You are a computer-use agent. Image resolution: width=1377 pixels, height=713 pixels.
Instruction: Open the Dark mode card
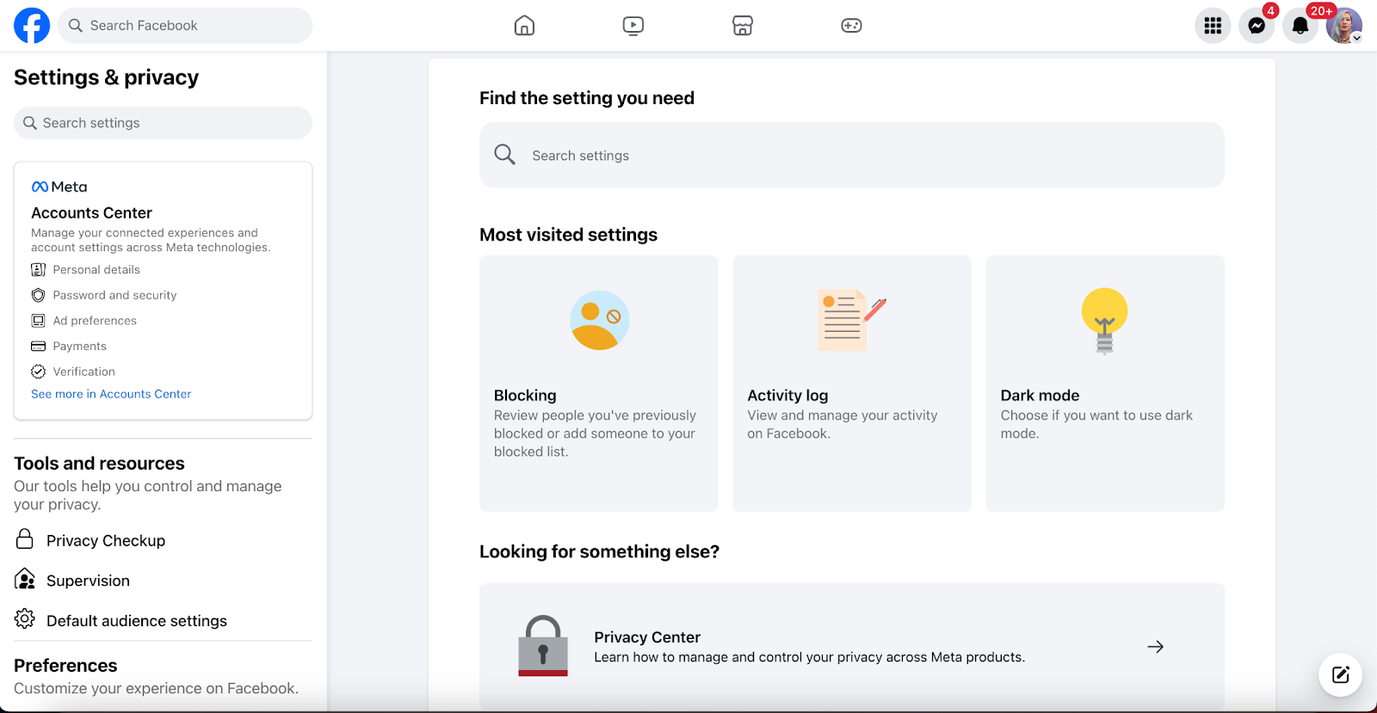point(1105,384)
